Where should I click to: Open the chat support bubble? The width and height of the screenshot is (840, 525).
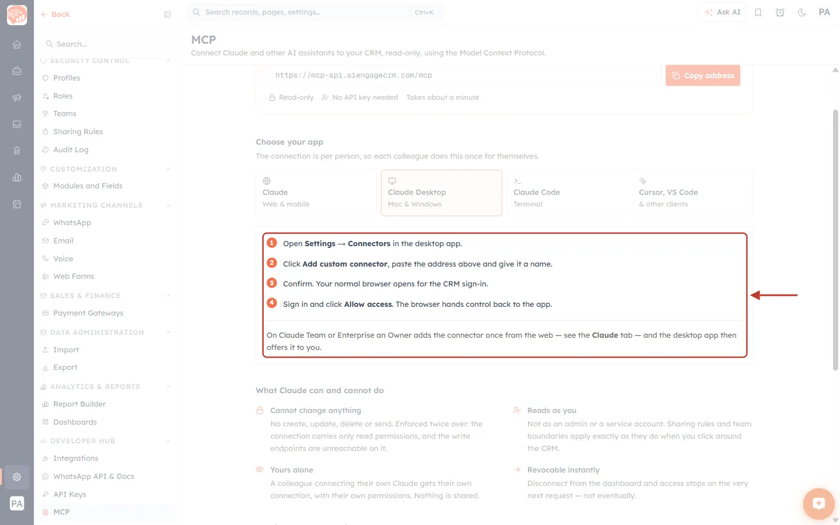point(818,503)
